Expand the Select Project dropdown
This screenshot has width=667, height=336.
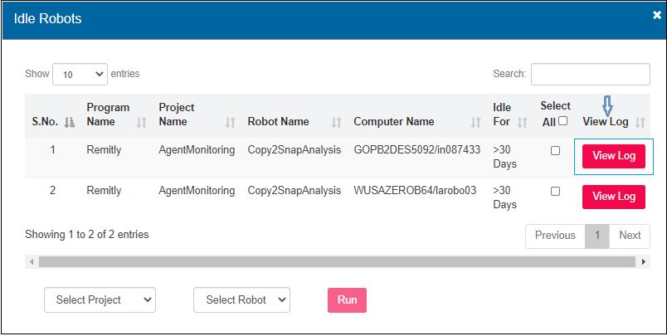point(100,300)
